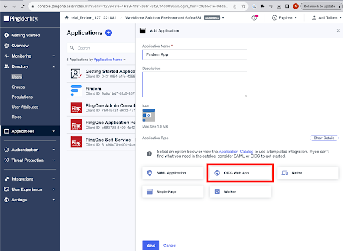
Task: Close the Add Application panel
Action: click(x=338, y=30)
